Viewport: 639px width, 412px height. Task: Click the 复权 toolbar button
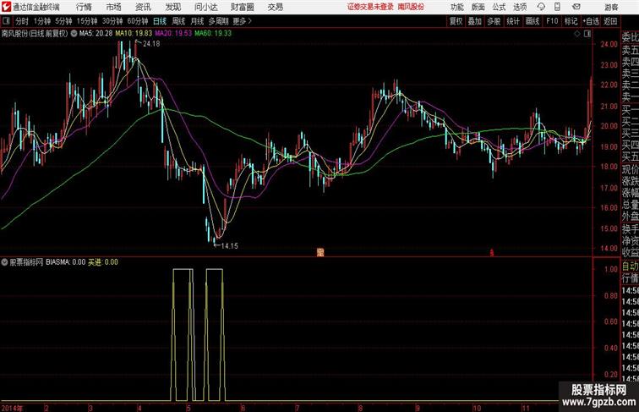click(x=456, y=21)
